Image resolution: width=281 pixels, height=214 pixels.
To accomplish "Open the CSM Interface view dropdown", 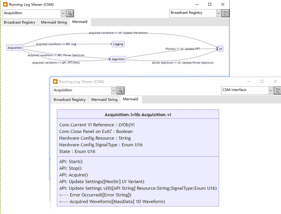I will 271,91.
